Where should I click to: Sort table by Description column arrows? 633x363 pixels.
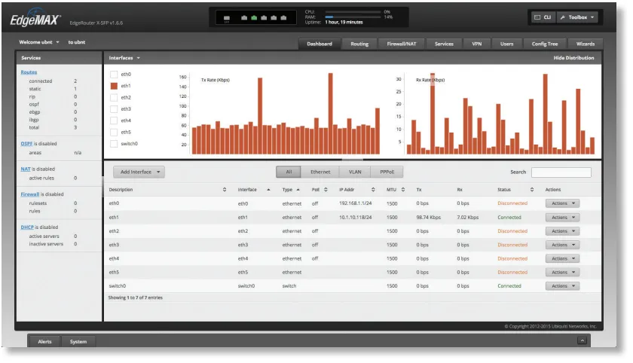point(225,190)
